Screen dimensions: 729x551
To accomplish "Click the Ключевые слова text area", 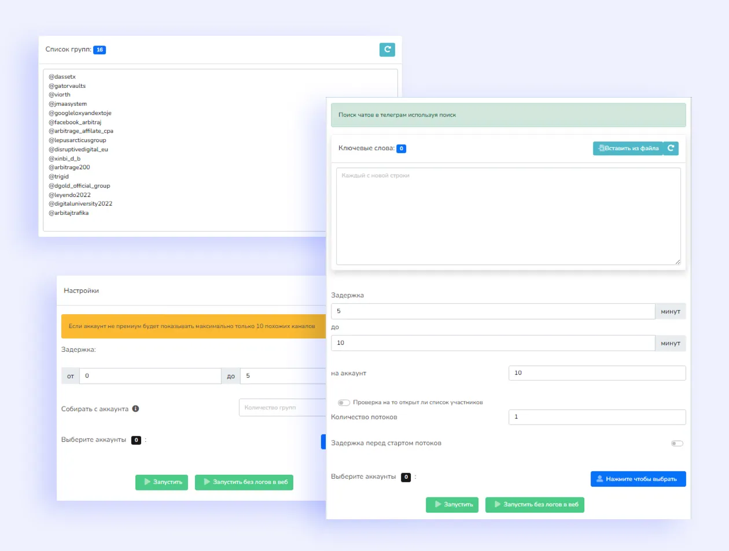I will [508, 217].
